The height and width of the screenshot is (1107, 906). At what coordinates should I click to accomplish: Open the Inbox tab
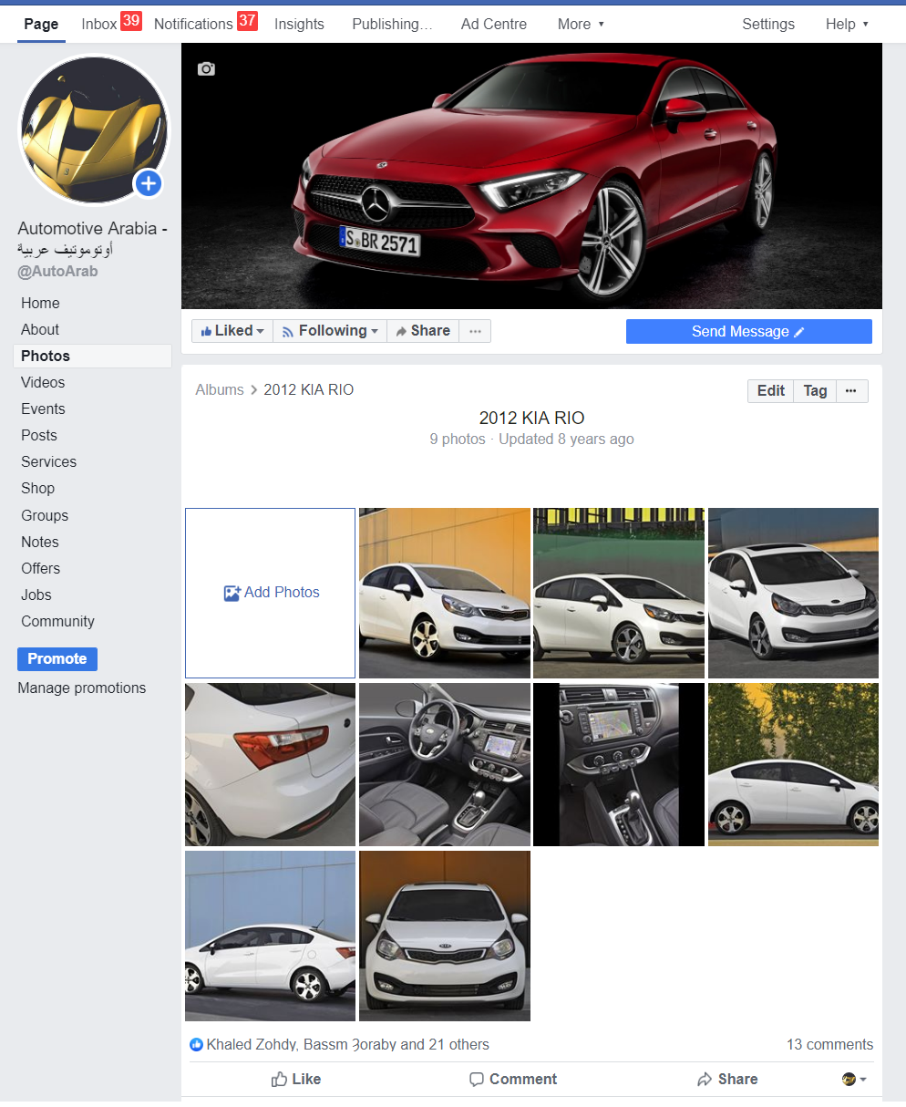coord(110,24)
